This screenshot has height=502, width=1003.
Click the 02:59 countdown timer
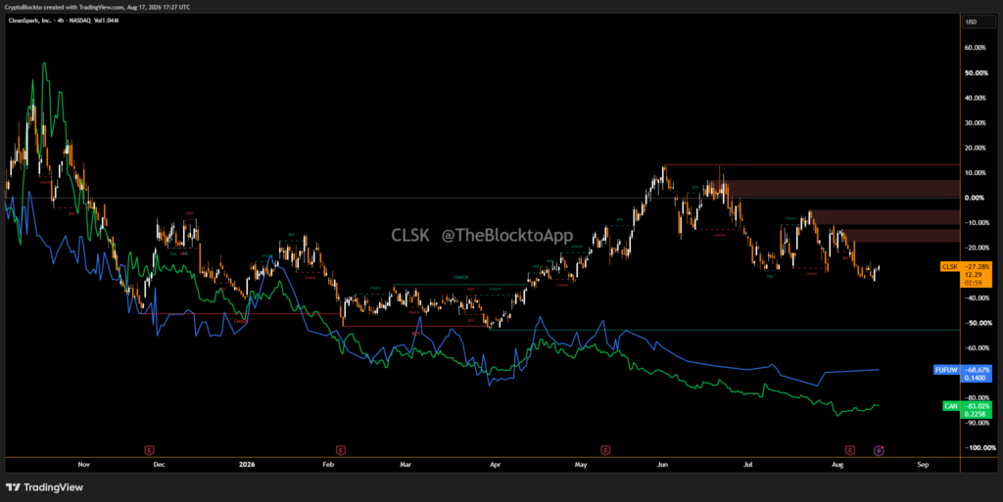[973, 283]
